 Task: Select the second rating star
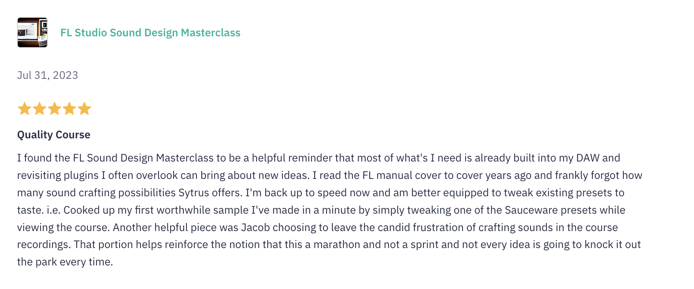click(x=39, y=109)
